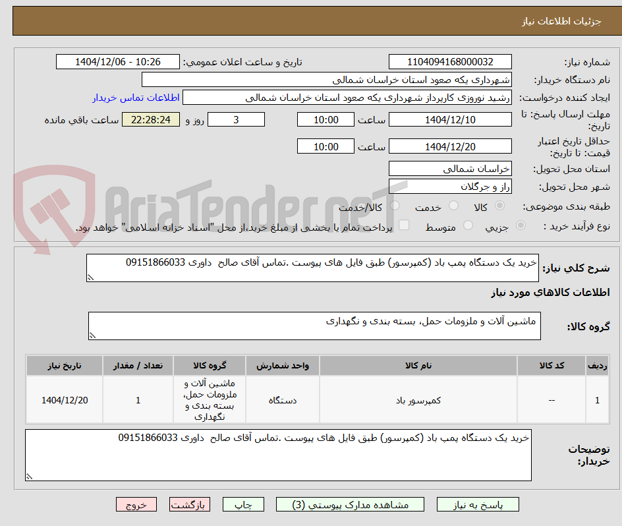Click the table date cell 1404/12/20

point(65,400)
